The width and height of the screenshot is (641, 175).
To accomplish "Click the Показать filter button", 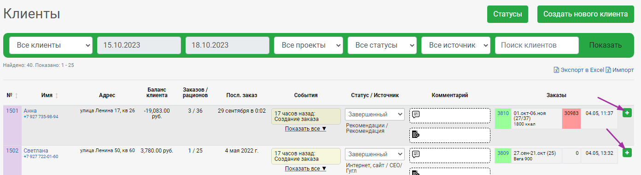I will [x=606, y=45].
